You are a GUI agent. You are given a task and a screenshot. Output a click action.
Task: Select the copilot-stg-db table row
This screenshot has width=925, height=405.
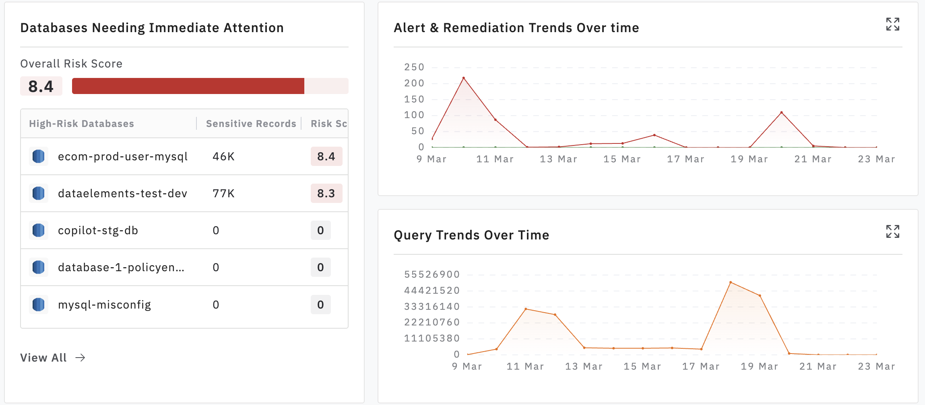[x=184, y=230]
